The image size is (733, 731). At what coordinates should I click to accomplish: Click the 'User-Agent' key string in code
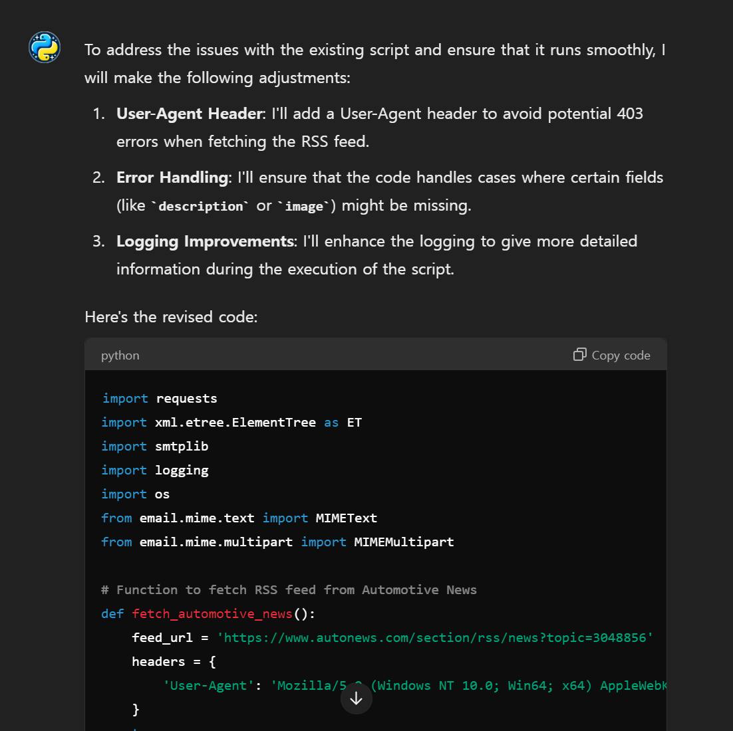click(x=208, y=686)
